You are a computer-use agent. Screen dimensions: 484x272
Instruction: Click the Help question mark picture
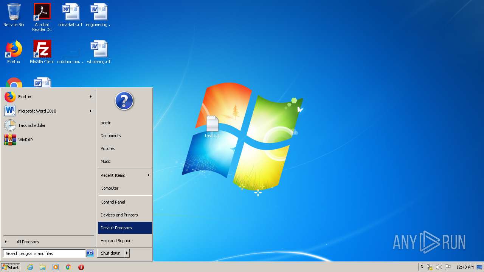[124, 101]
